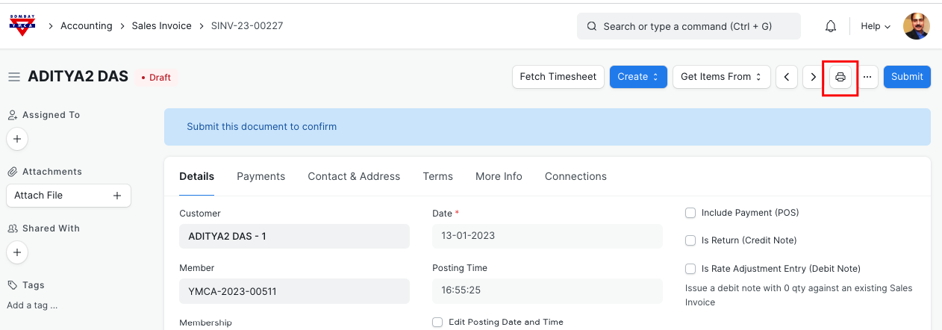Click the Bombay YMCA logo
The width and height of the screenshot is (942, 330).
pyautogui.click(x=22, y=25)
